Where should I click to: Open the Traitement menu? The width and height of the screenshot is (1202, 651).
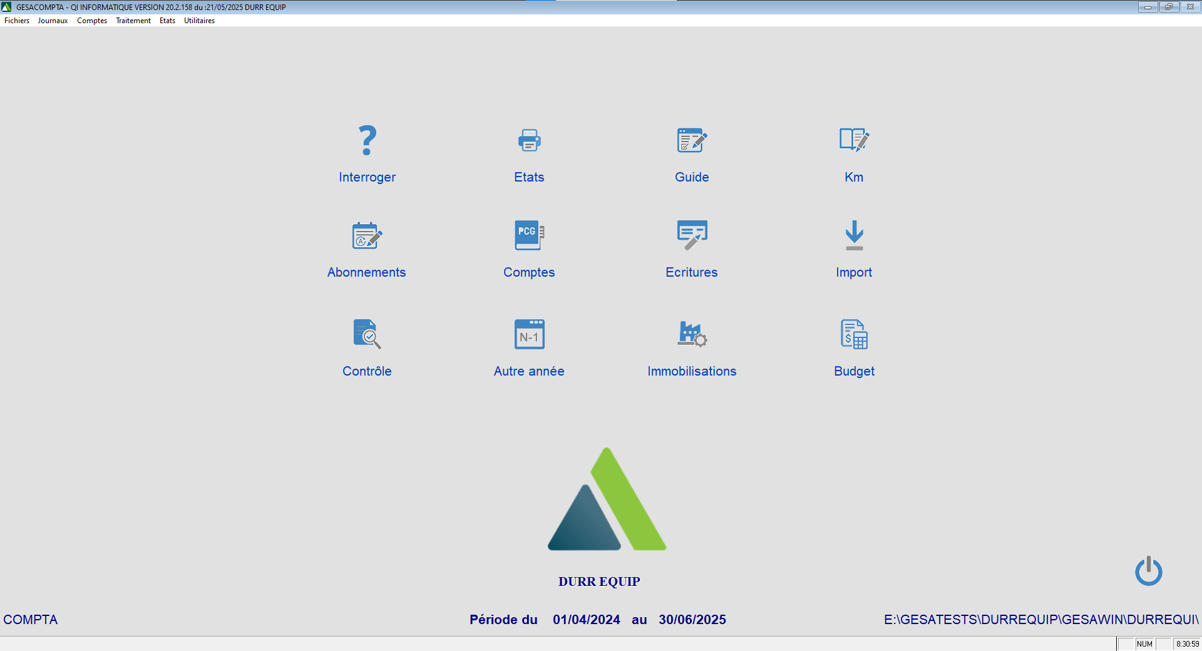(x=133, y=21)
